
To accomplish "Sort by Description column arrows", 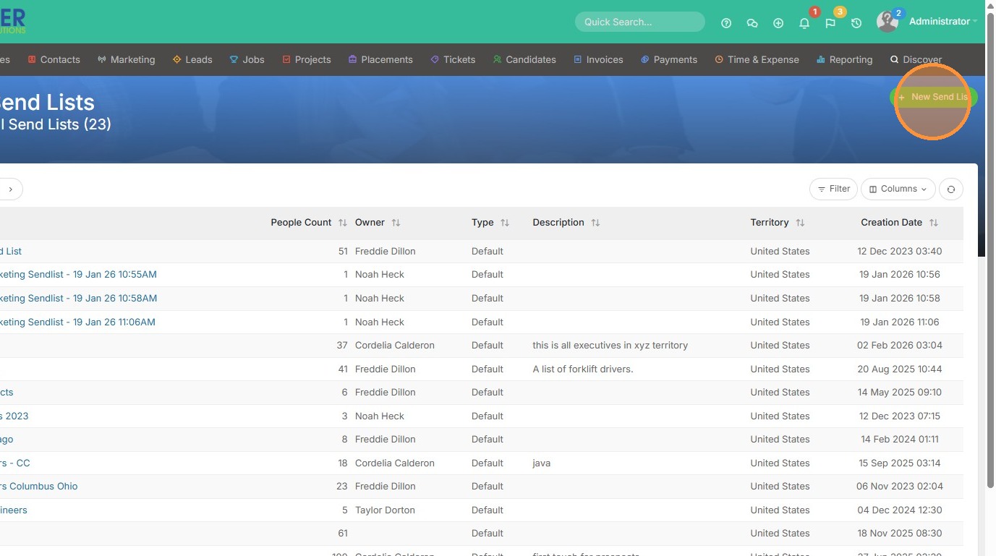I will click(x=595, y=223).
